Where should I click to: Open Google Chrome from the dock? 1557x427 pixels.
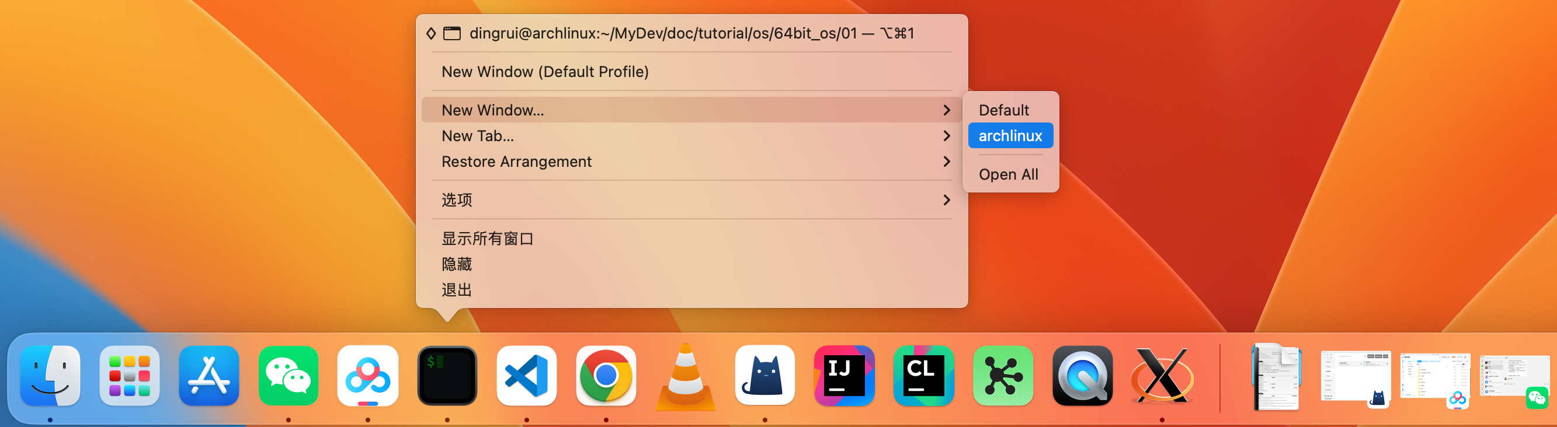(x=606, y=376)
